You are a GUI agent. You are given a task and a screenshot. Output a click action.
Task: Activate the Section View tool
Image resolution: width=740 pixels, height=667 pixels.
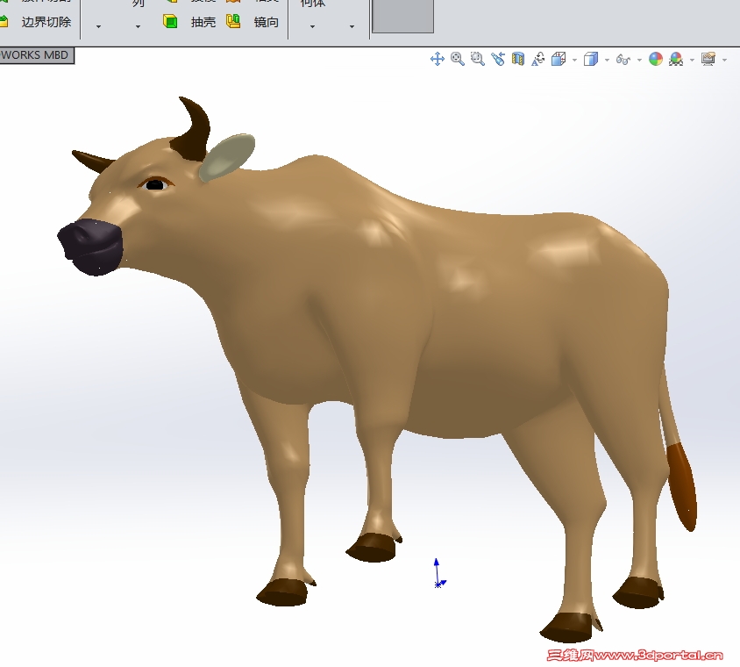516,59
